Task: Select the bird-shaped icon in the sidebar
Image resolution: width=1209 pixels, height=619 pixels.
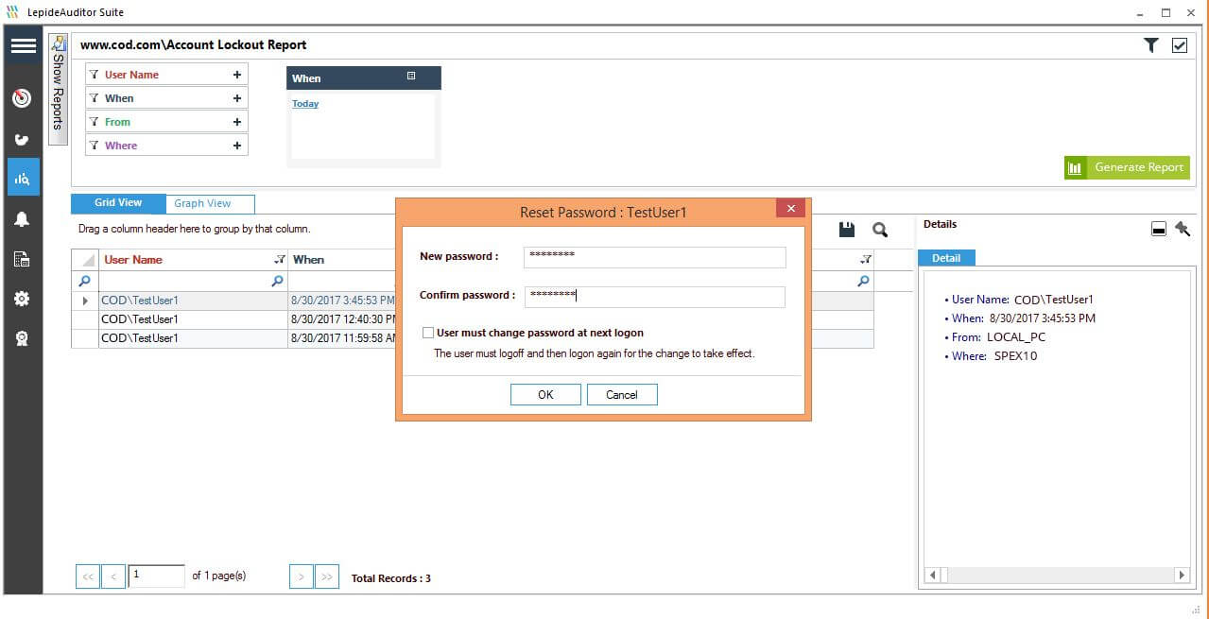Action: tap(23, 140)
